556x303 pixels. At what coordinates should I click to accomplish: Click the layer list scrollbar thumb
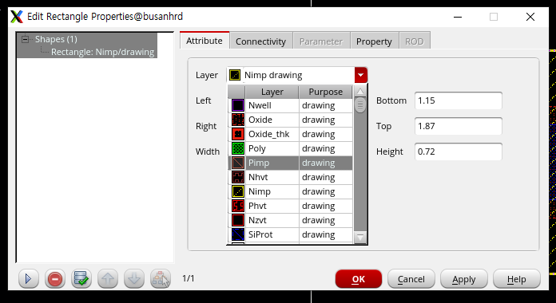(x=360, y=105)
